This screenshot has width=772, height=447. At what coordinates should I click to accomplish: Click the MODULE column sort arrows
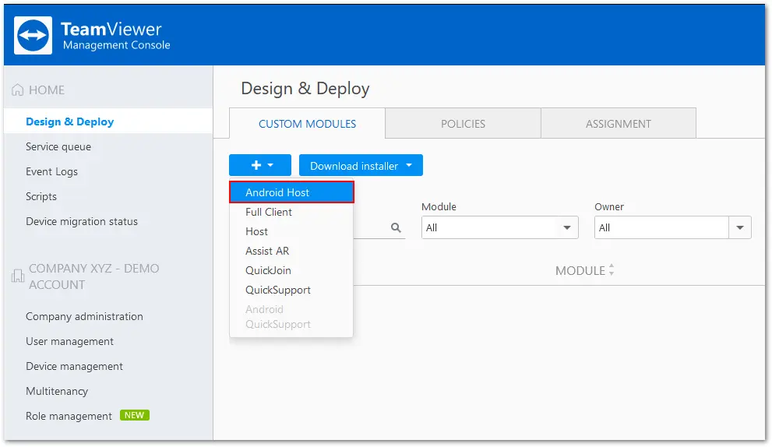coord(612,269)
